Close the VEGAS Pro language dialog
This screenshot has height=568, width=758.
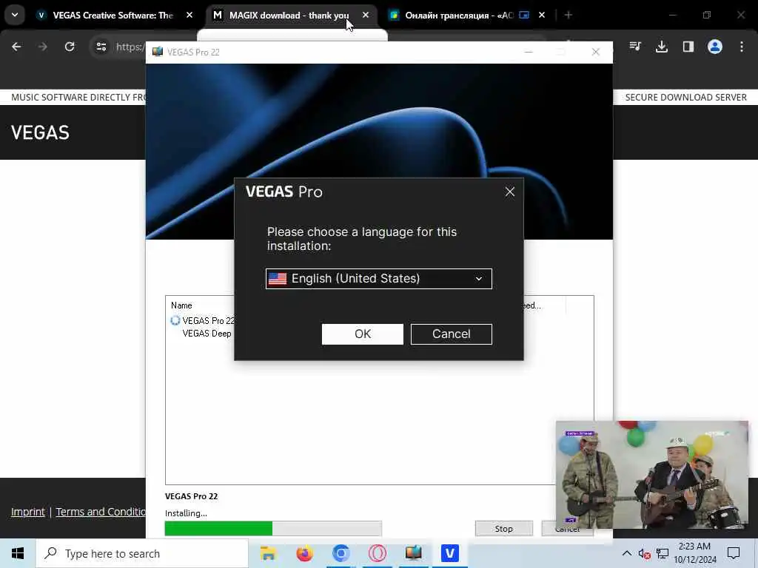click(509, 192)
